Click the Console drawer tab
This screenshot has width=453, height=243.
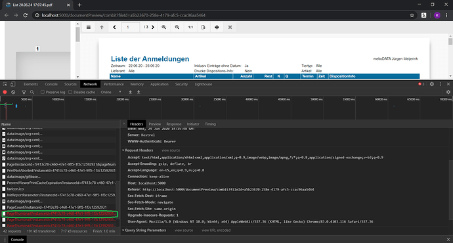pyautogui.click(x=17, y=240)
